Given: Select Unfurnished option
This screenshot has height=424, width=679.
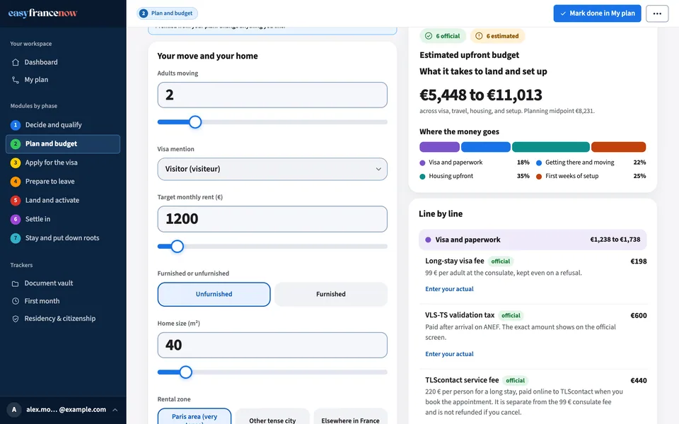Looking at the screenshot, I should click(x=214, y=294).
